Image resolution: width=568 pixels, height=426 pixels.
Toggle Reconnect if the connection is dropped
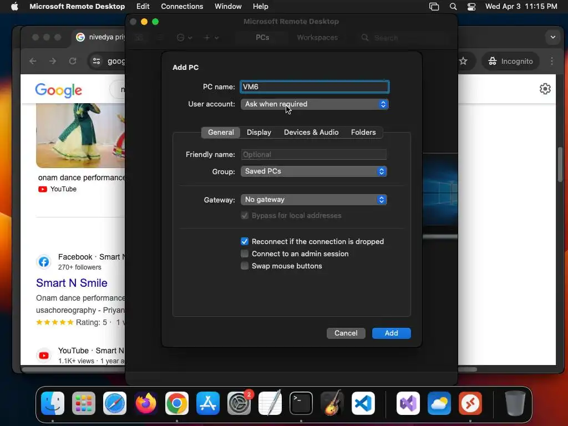[245, 242]
